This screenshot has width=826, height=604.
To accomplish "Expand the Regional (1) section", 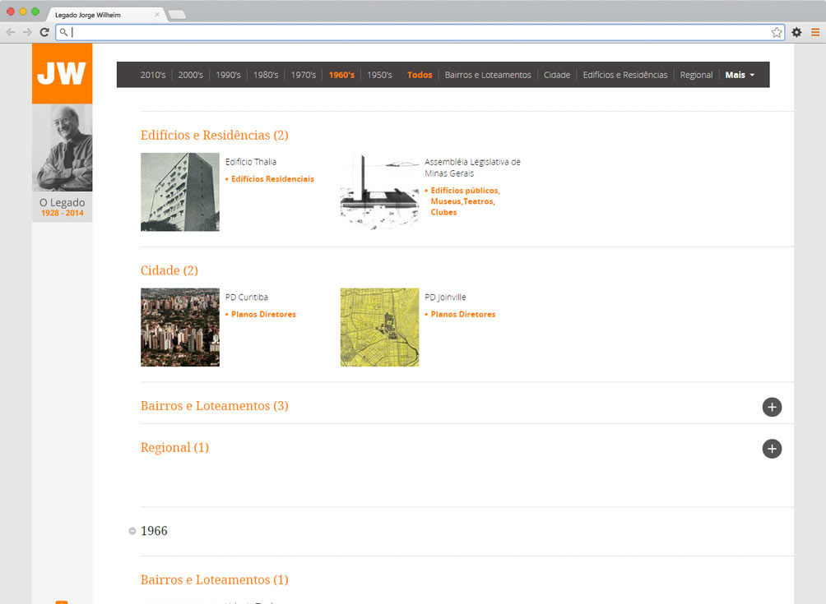I will [772, 449].
